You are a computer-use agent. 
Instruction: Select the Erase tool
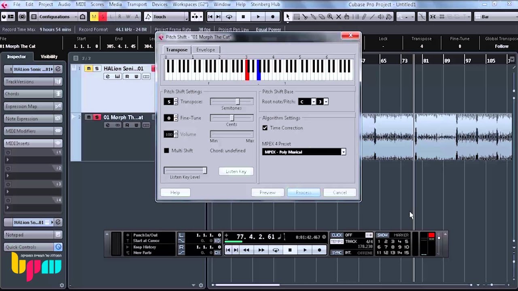tap(322, 17)
